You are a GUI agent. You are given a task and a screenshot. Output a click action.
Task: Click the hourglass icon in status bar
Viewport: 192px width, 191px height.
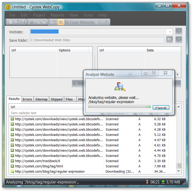coord(147,182)
